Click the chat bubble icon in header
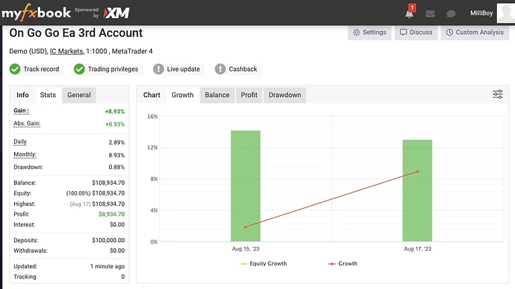 point(451,13)
